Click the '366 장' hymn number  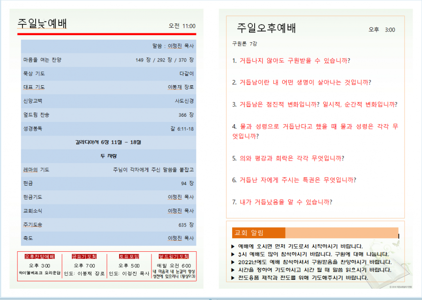point(186,115)
